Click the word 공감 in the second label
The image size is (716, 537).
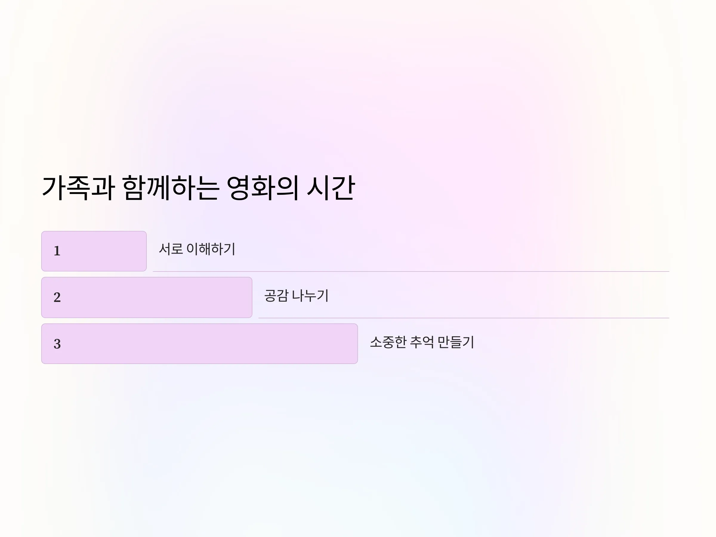click(276, 296)
